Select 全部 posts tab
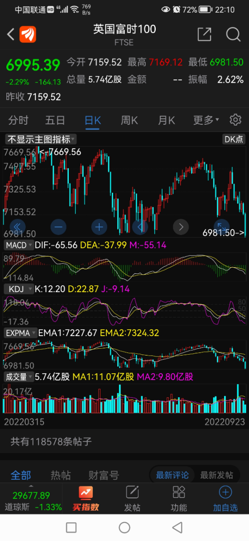The height and width of the screenshot is (541, 249). (x=21, y=475)
